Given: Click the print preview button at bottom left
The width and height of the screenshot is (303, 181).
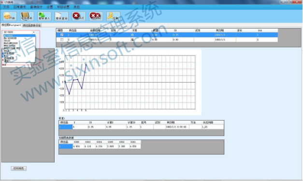Looking at the screenshot, I should tap(19, 168).
